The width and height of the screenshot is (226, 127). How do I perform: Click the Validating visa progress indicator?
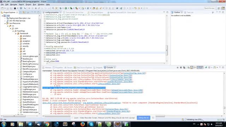click(194, 120)
